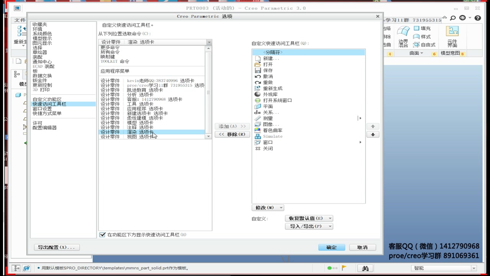Screen dimensions: 490x276
Task: Open the help question mark icon
Action: point(477,18)
